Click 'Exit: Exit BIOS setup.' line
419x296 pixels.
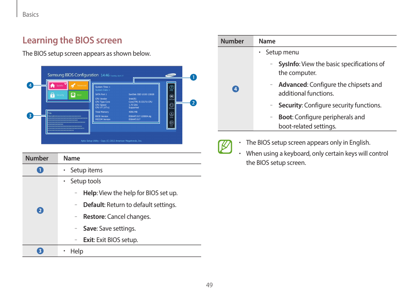click(110, 240)
